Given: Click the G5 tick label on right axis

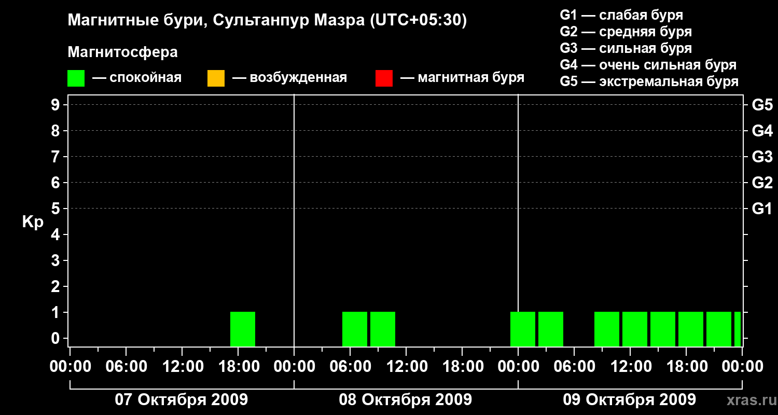Looking at the screenshot, I should [x=762, y=105].
